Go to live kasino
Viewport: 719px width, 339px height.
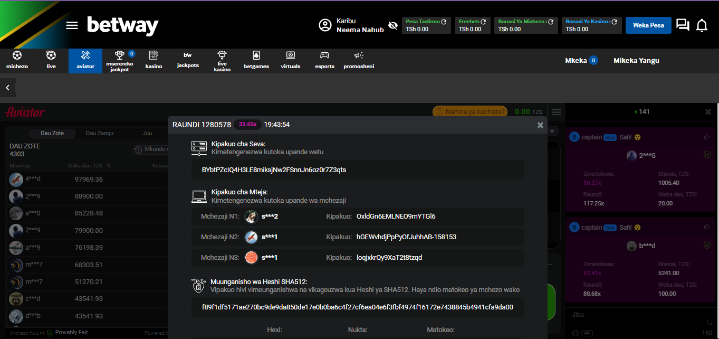[x=222, y=61]
